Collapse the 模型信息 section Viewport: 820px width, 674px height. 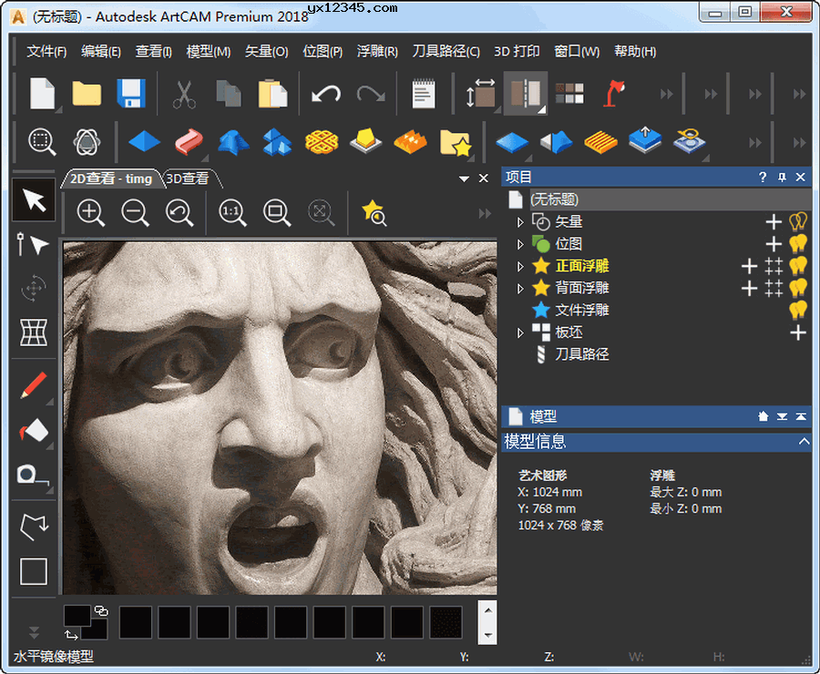804,442
